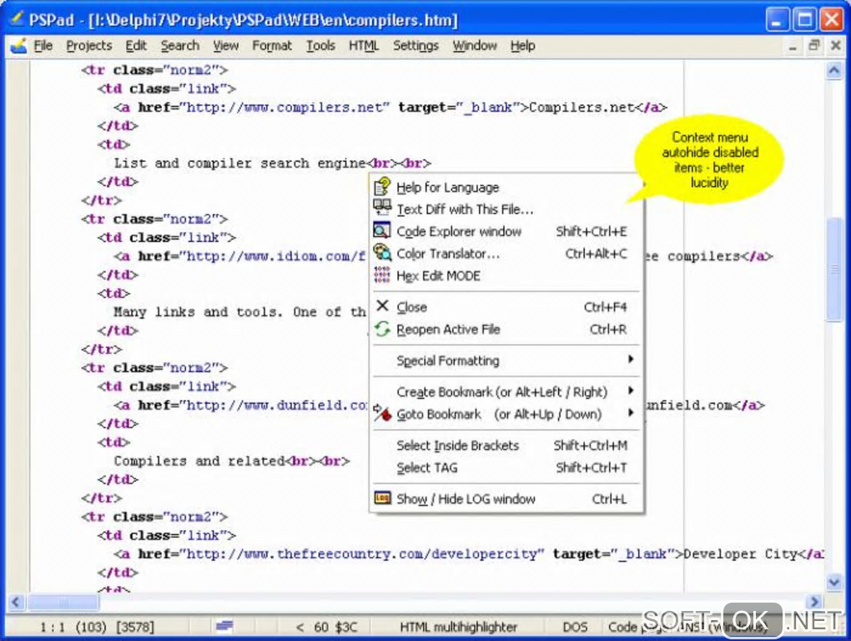Viewport: 851px width, 641px height.
Task: Restore the inner document window
Action: (x=813, y=46)
